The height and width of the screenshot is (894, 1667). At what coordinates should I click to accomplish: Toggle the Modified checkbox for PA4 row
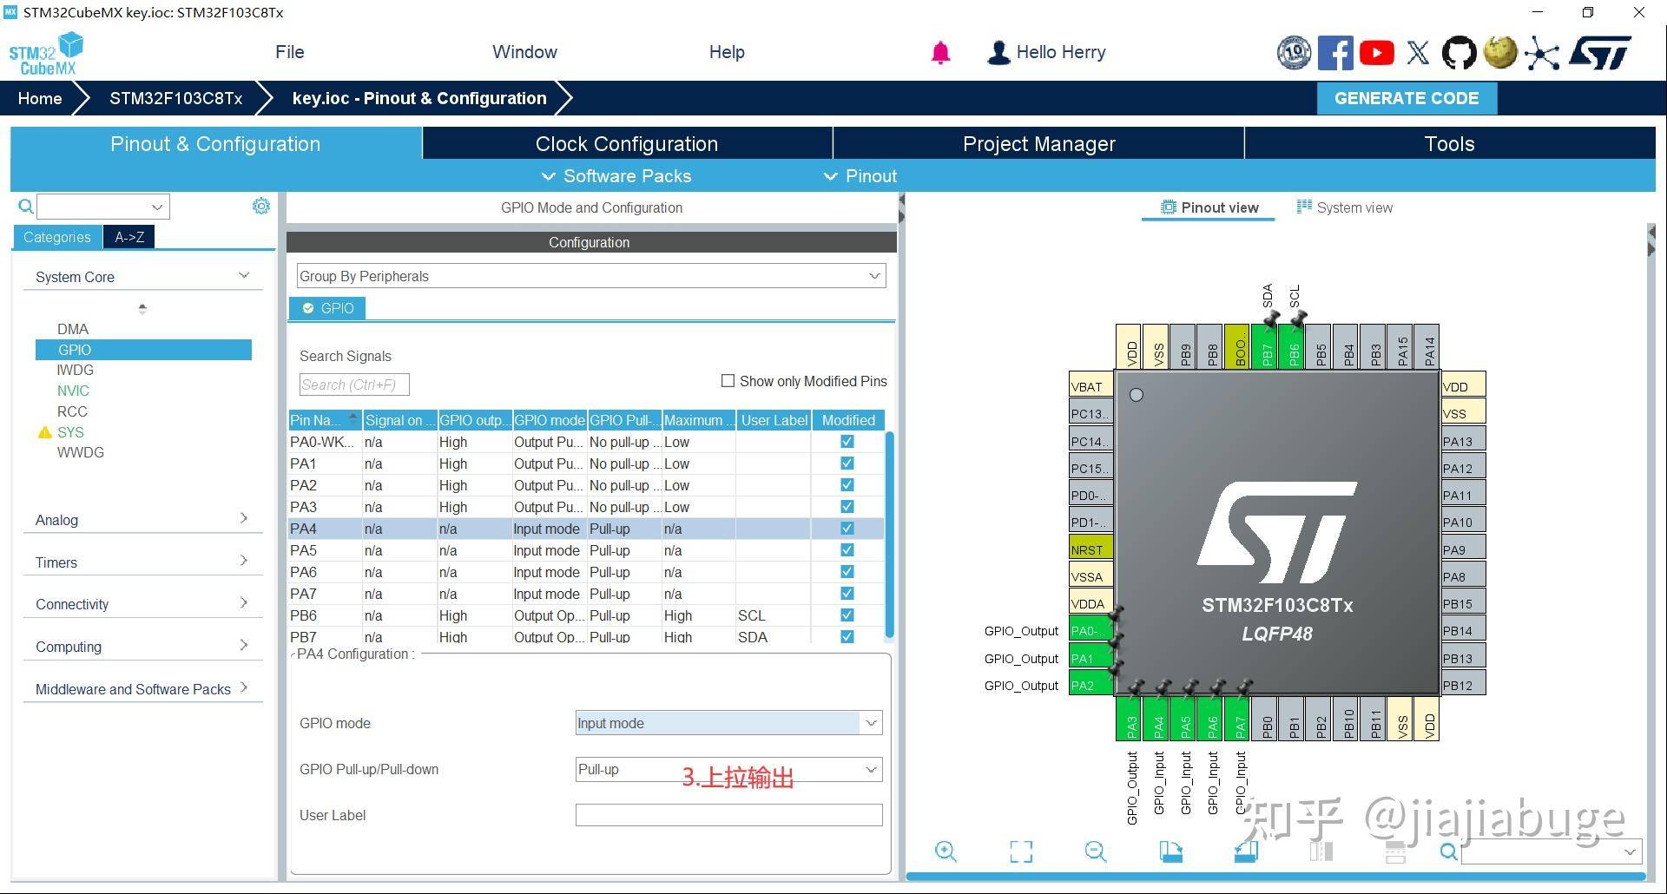(847, 529)
